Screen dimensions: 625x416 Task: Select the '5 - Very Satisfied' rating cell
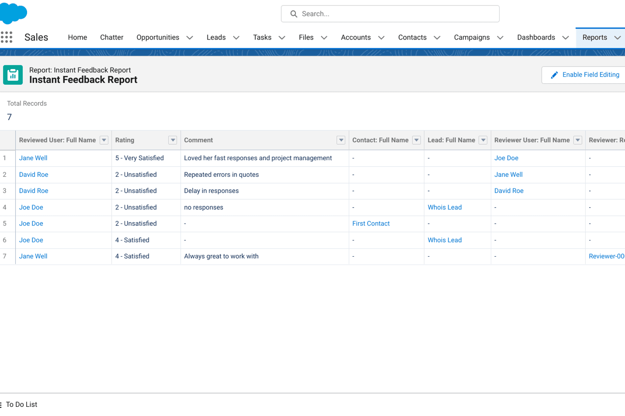146,158
